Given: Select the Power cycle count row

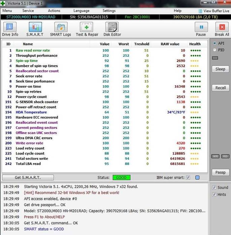Looking at the screenshot, I should pos(105,97).
